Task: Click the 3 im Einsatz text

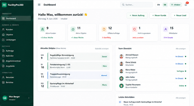Action: click(168, 38)
